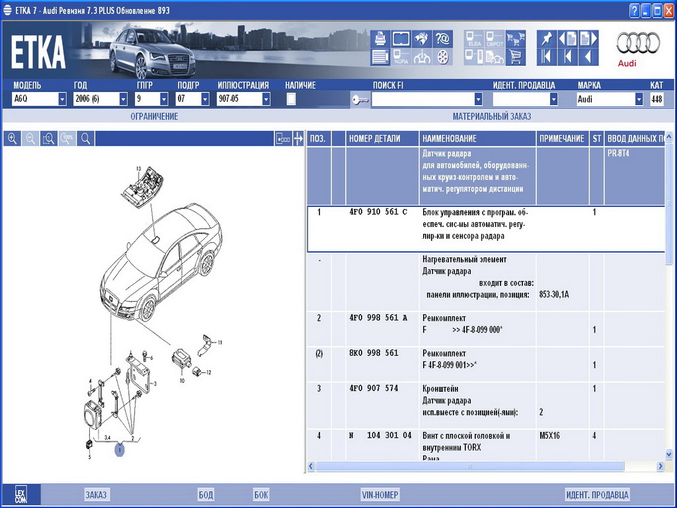Click the frame-shaped icon beside the printer
Screen dimensions: 677x508
[x=401, y=39]
